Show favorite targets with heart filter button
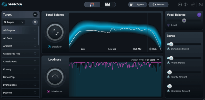This screenshot has width=205, height=100. (x=35, y=22)
